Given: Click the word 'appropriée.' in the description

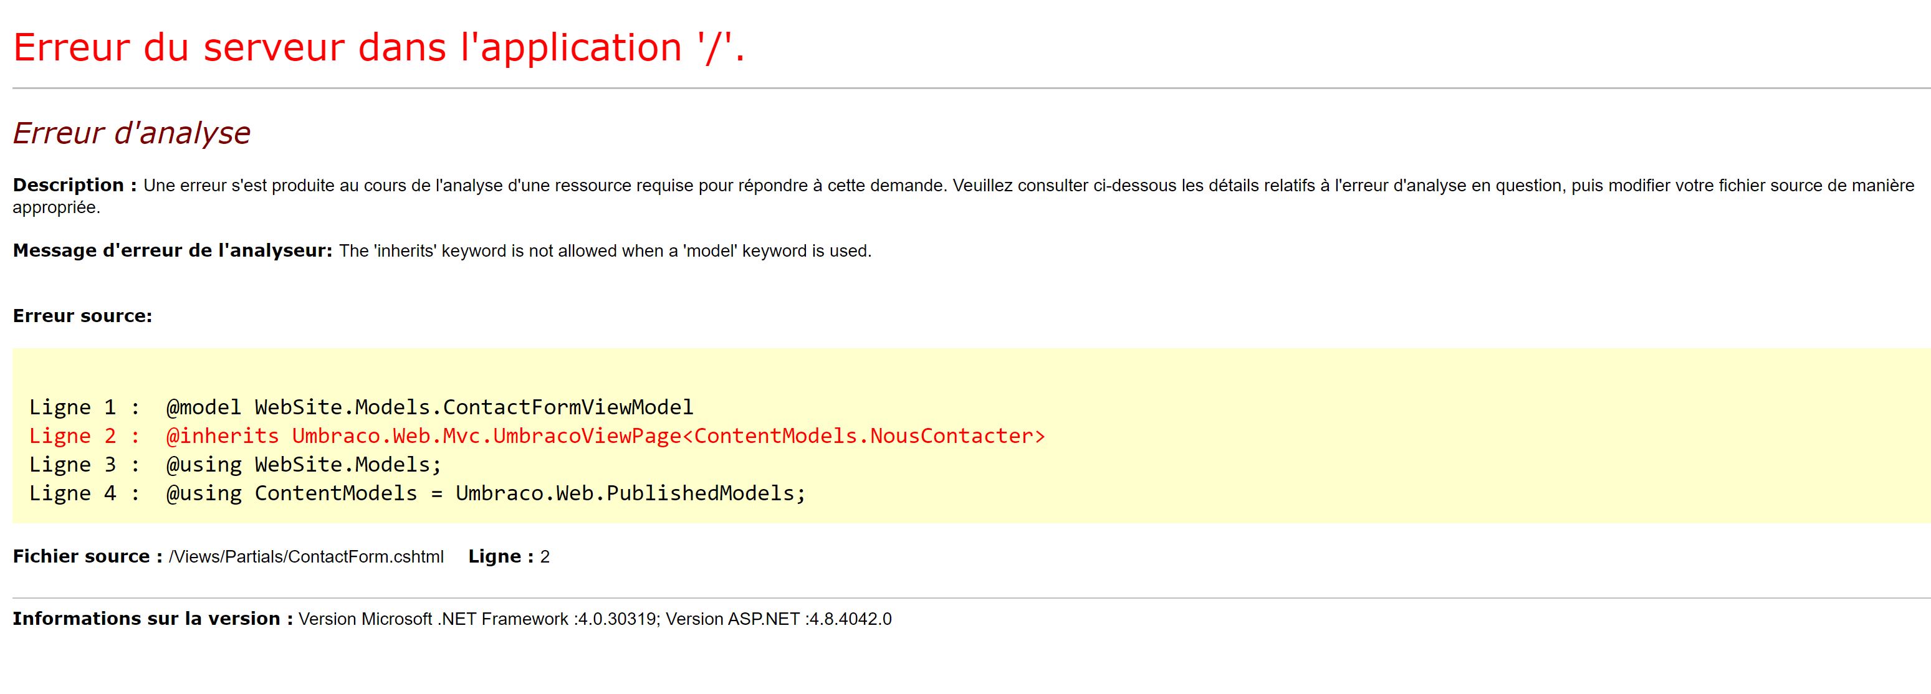Looking at the screenshot, I should 56,207.
